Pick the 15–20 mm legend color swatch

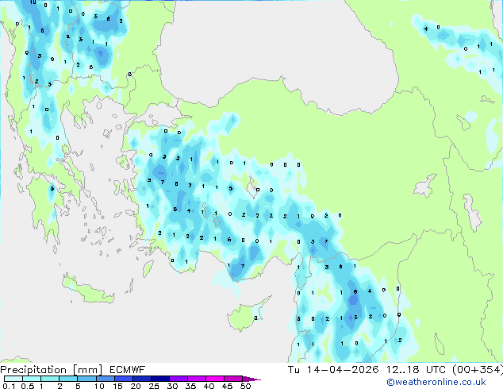[x=123, y=379]
